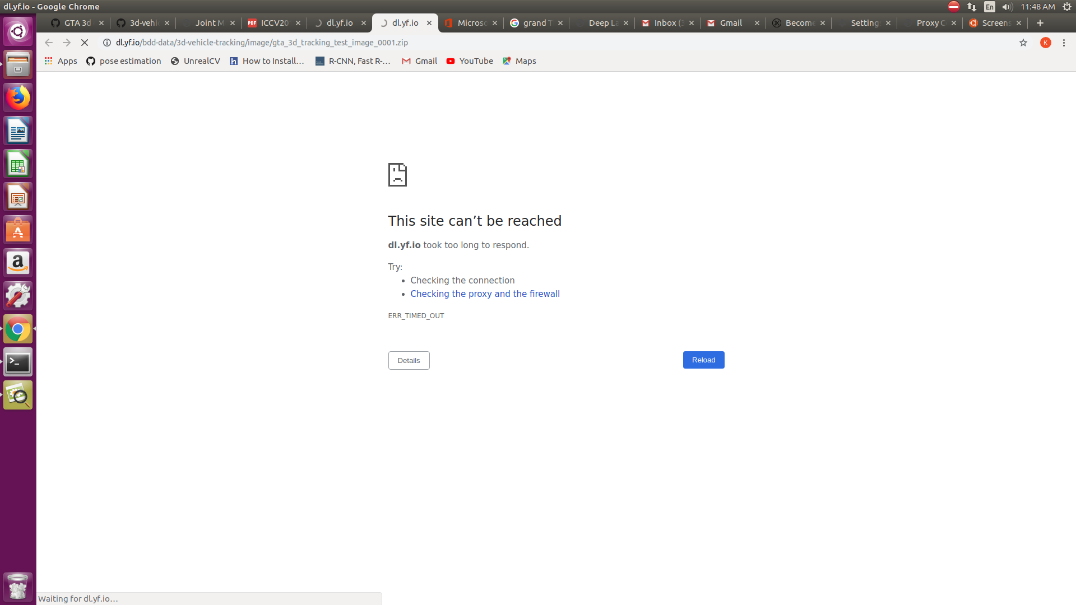Open new tab with plus button
The image size is (1076, 605).
point(1040,23)
